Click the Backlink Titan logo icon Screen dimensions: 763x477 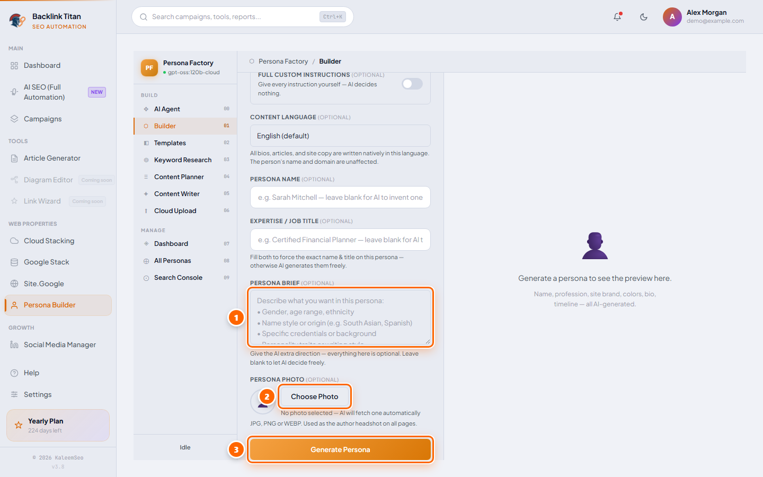(x=17, y=21)
